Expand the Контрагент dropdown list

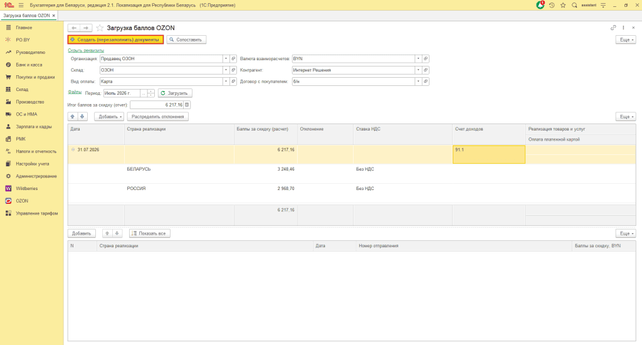click(418, 70)
